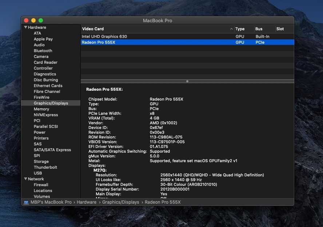Select the Intel UHD Graphics 630 row

tap(187, 36)
